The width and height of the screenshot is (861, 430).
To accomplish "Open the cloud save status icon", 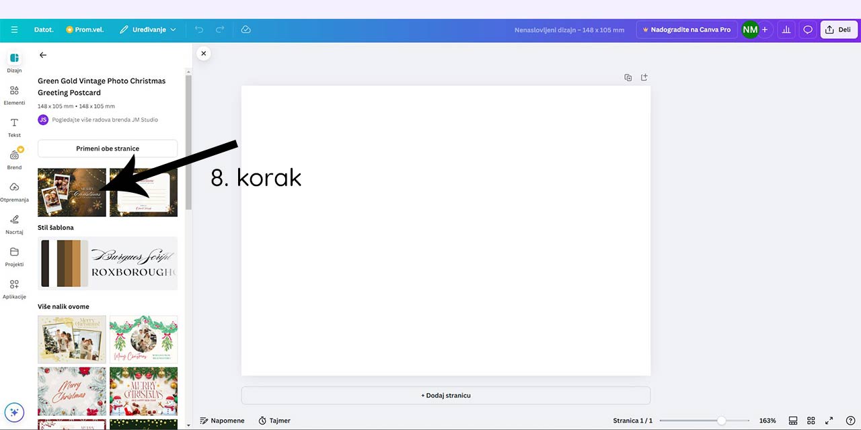I will click(246, 30).
